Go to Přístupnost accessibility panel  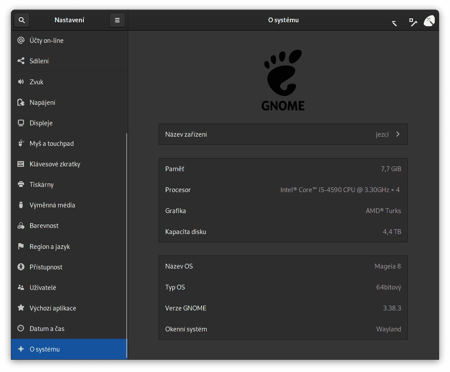point(69,267)
